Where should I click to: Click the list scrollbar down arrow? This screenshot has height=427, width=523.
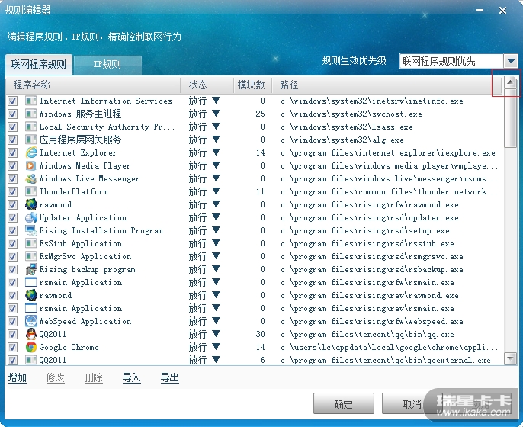510,358
